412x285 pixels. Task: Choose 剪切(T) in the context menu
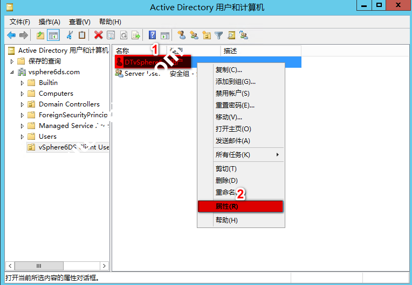(x=241, y=169)
